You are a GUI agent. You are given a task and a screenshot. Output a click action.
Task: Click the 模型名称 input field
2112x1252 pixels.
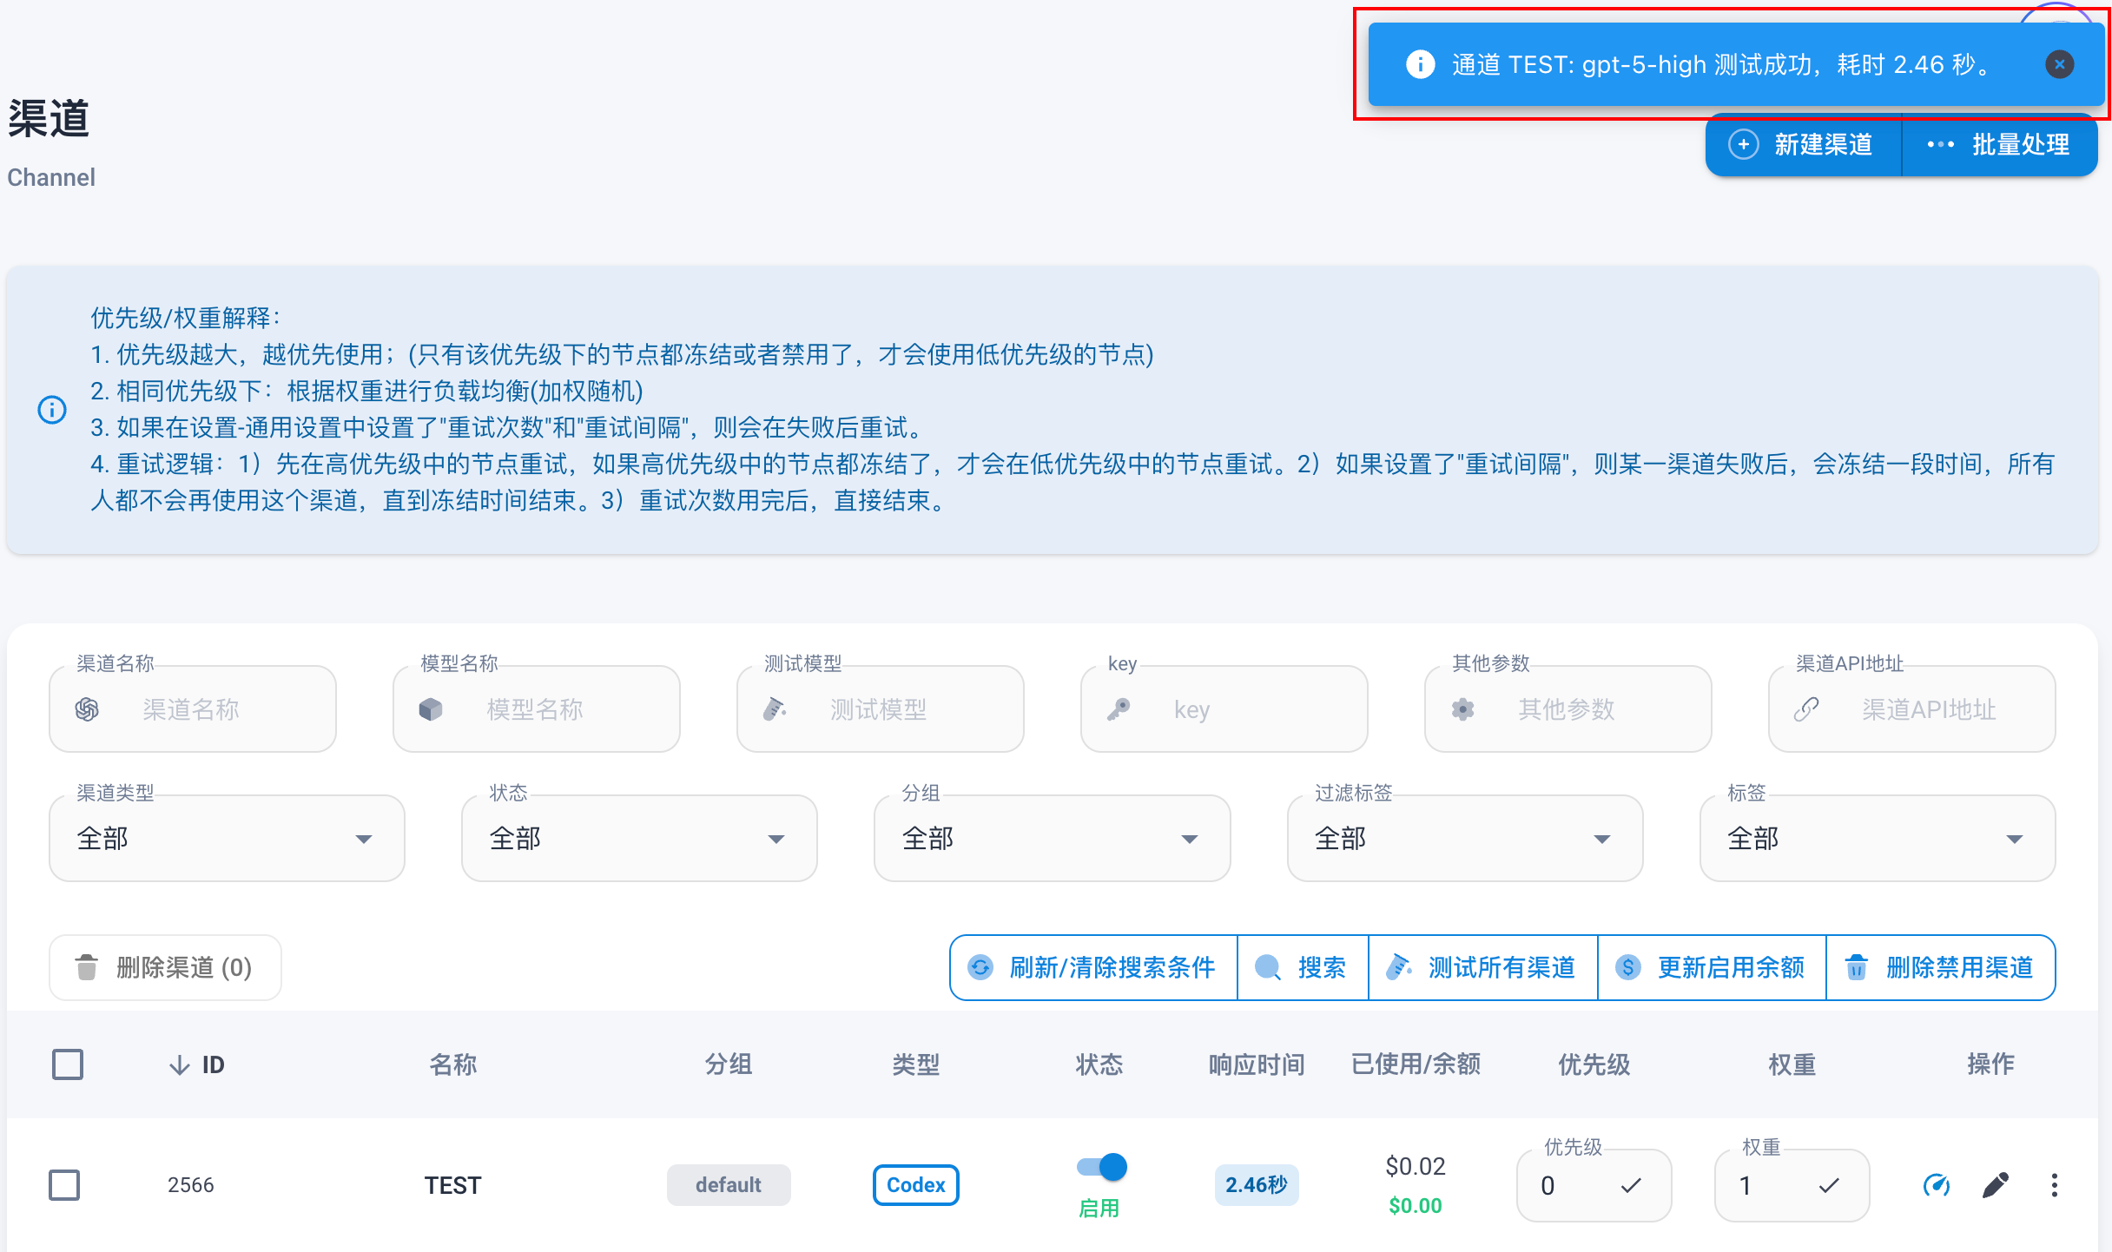point(537,709)
